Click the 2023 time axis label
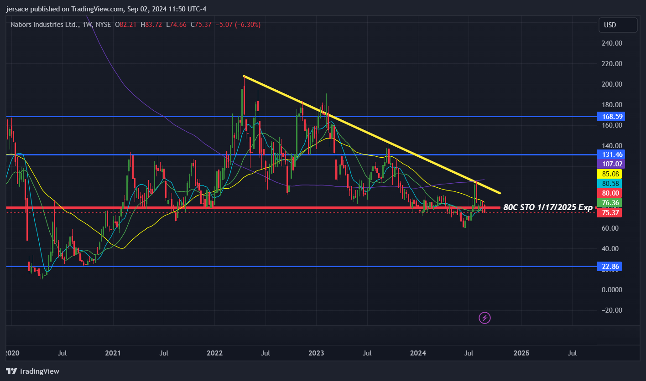This screenshot has height=381, width=646. 316,353
